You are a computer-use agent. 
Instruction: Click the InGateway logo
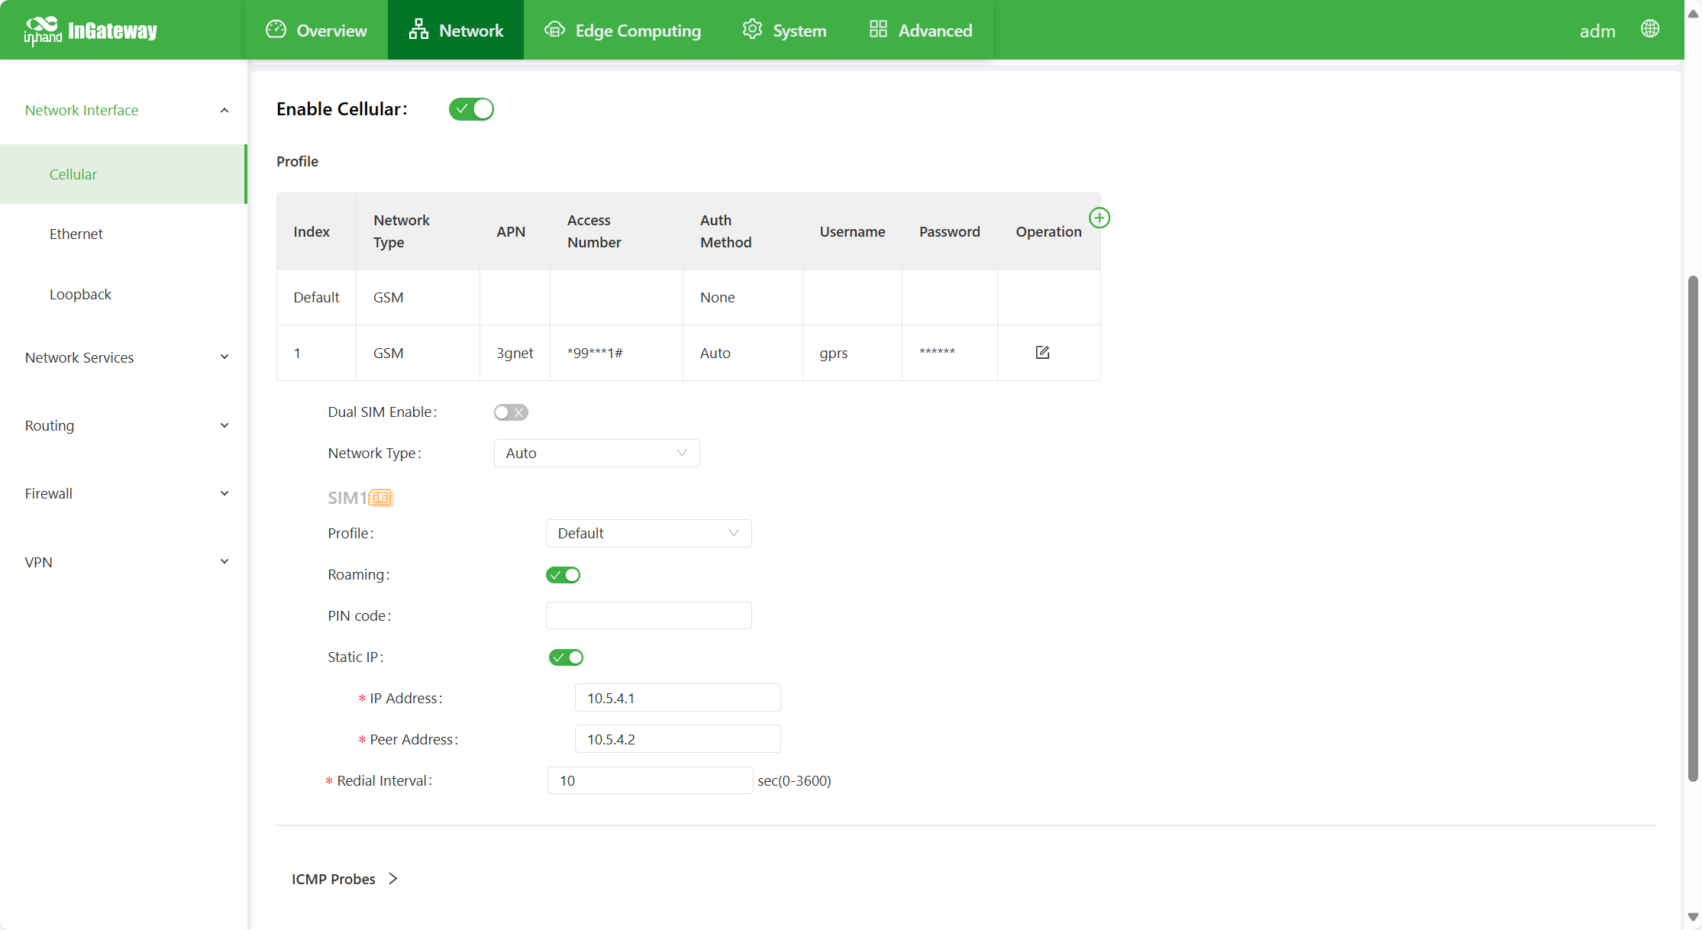point(90,31)
